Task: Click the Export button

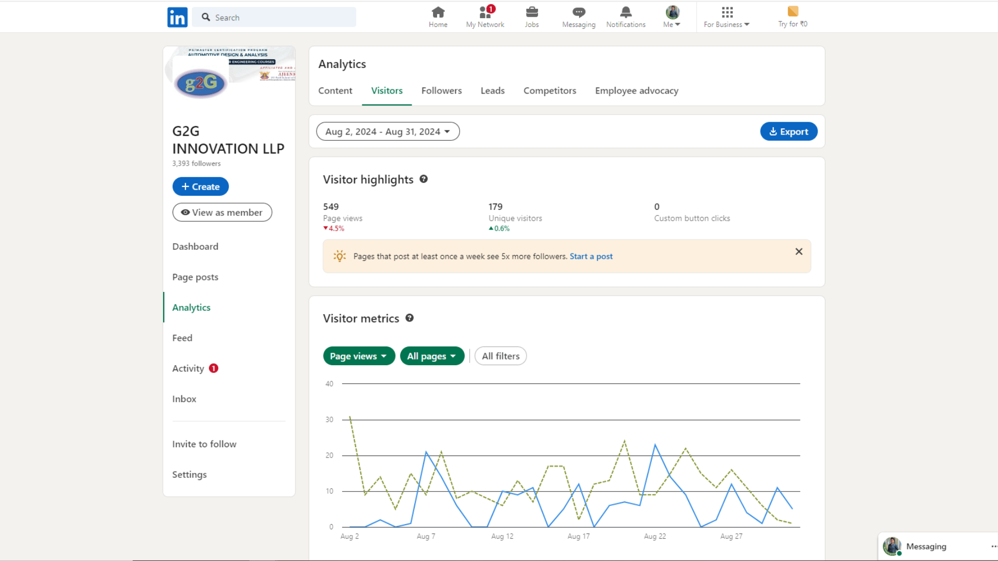Action: pos(789,131)
